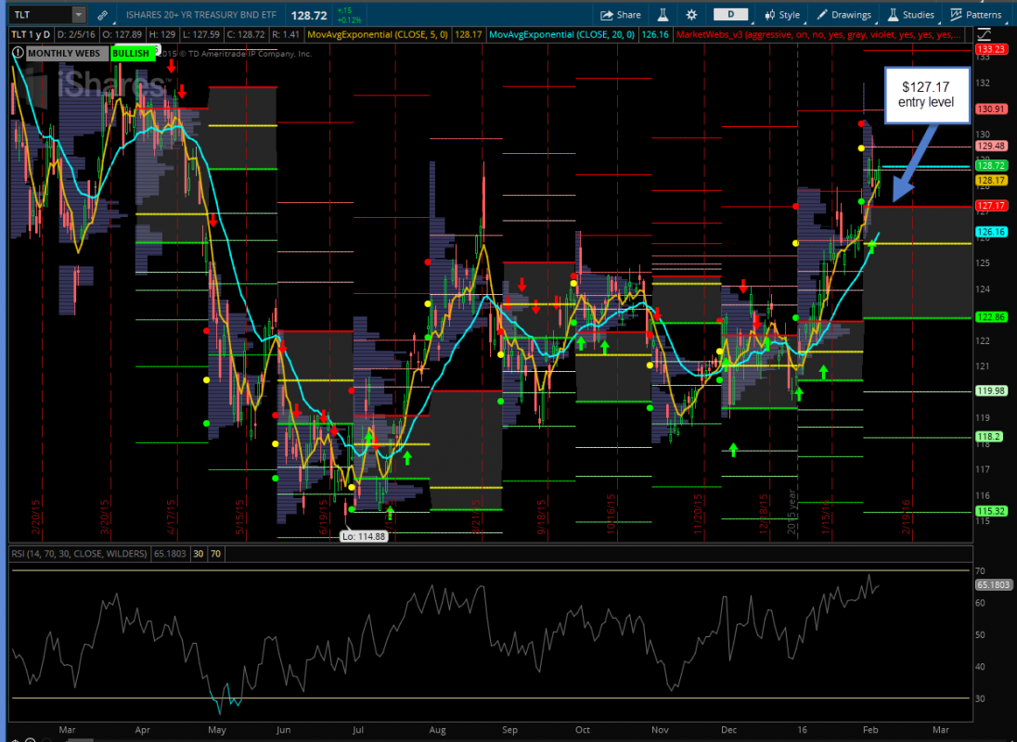1017x742 pixels.
Task: Click the exclamation alert icon on chart
Action: [19, 54]
